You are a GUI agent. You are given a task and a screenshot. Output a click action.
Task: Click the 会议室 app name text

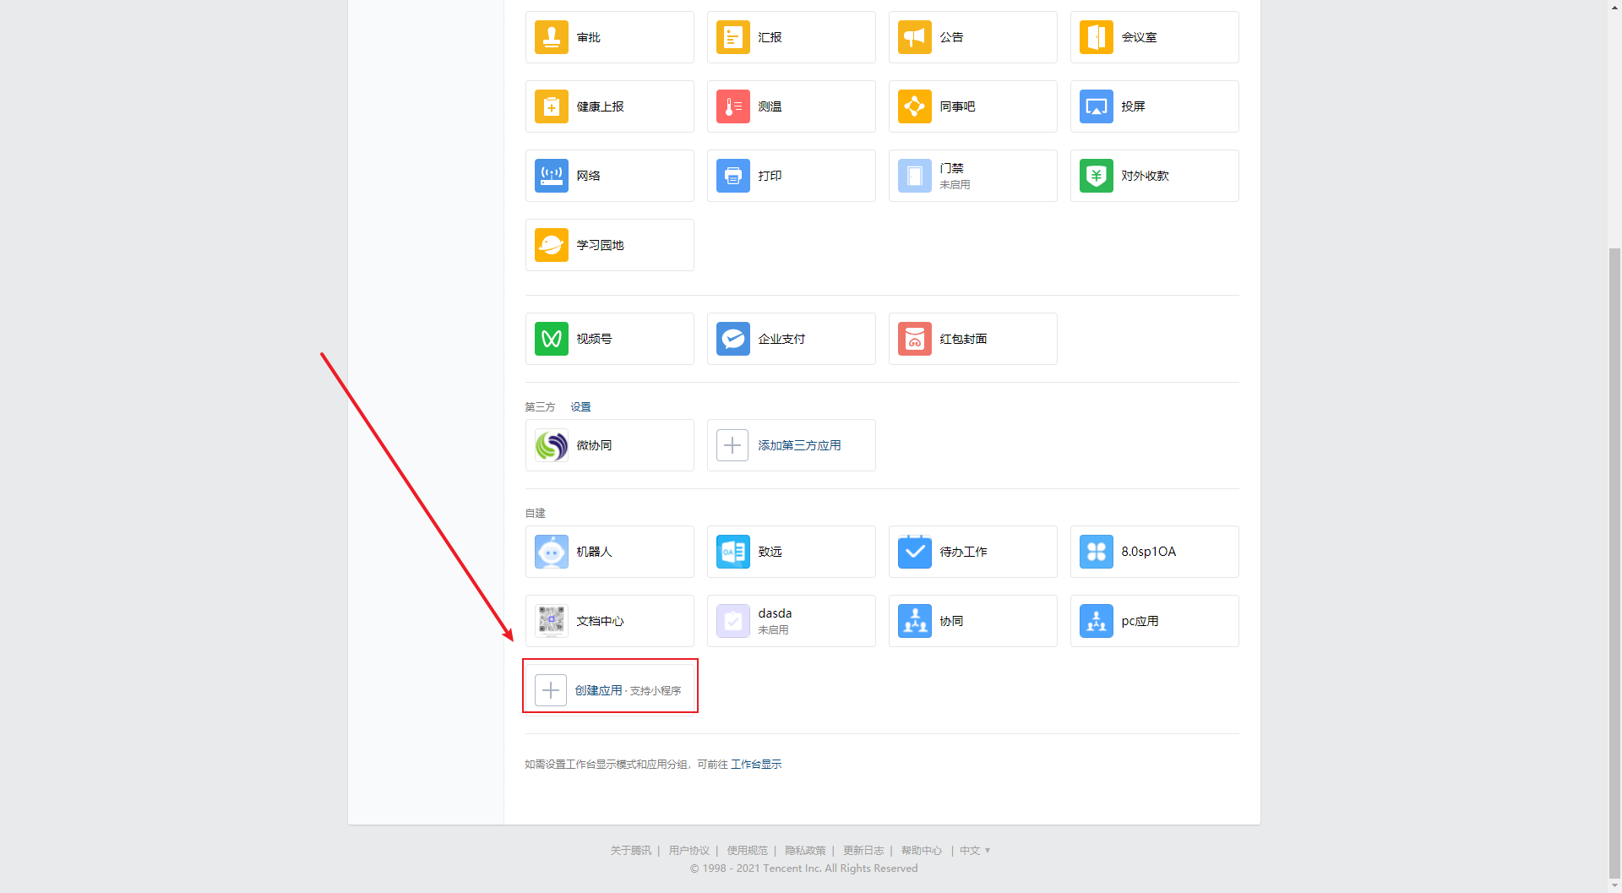coord(1139,37)
